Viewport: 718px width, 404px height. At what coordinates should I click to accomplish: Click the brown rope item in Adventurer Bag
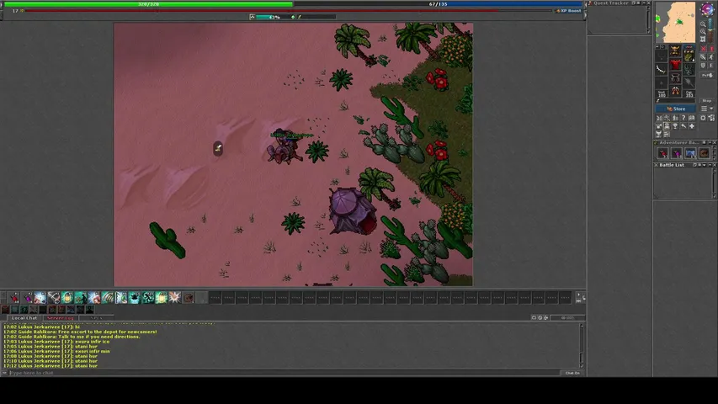pos(705,153)
